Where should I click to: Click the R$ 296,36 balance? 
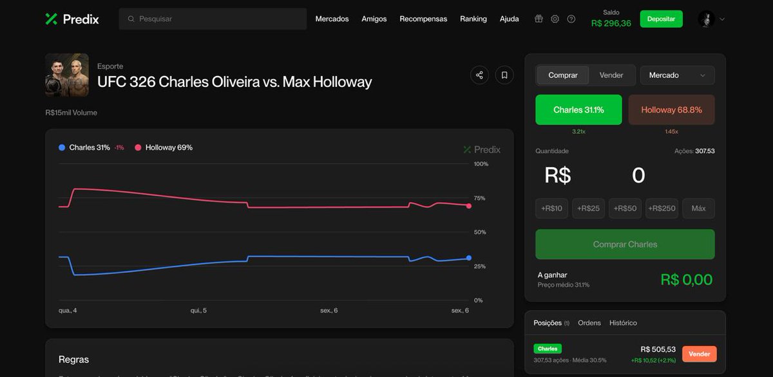(611, 24)
